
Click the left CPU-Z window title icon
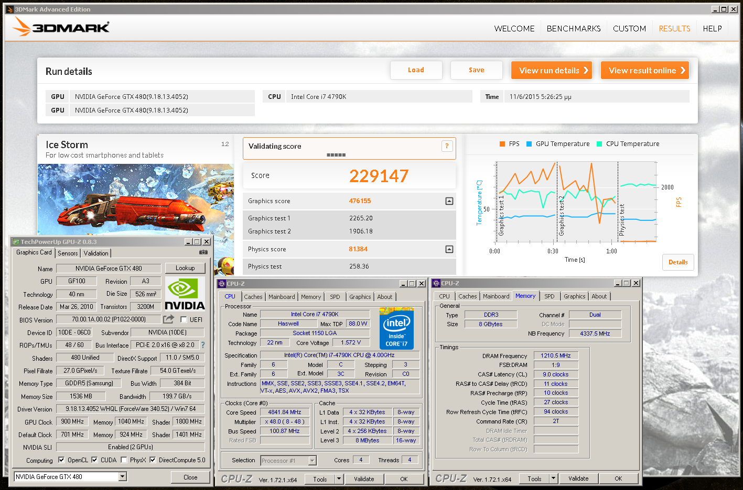tap(222, 284)
